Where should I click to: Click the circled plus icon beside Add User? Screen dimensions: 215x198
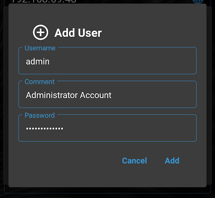41,32
